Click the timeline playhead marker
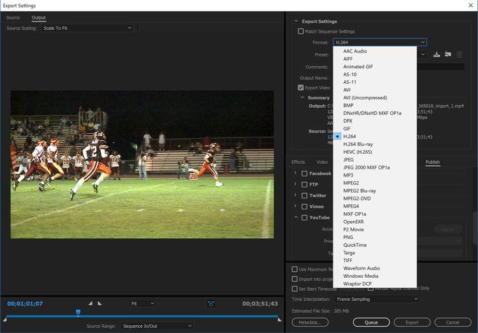 click(78, 312)
